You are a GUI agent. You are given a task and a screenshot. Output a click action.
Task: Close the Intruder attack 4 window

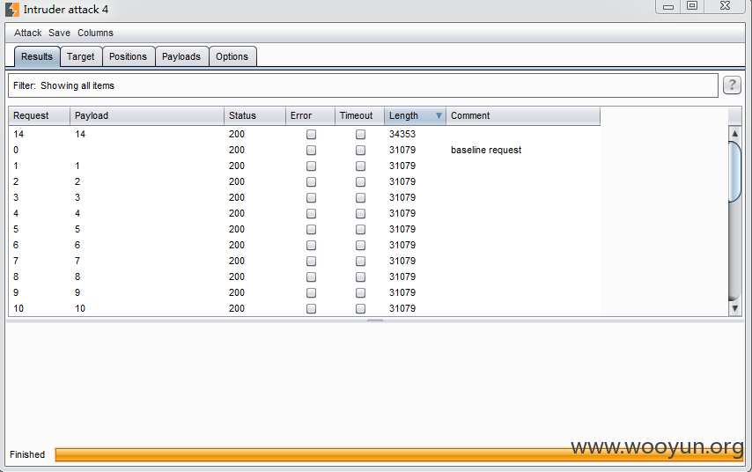(726, 6)
